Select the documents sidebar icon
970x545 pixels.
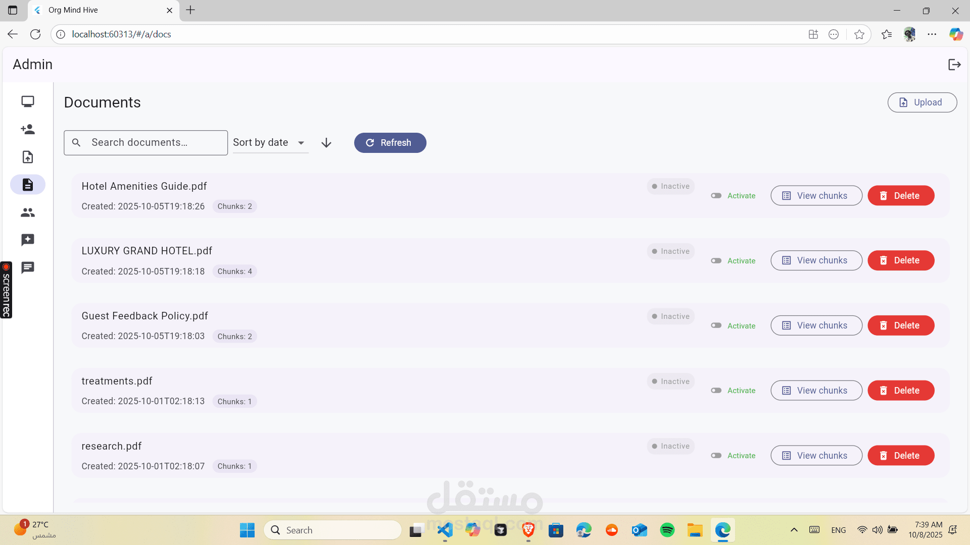(28, 185)
